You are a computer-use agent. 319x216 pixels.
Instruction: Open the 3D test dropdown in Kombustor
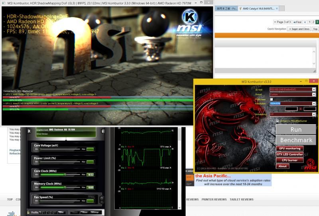tap(314, 89)
